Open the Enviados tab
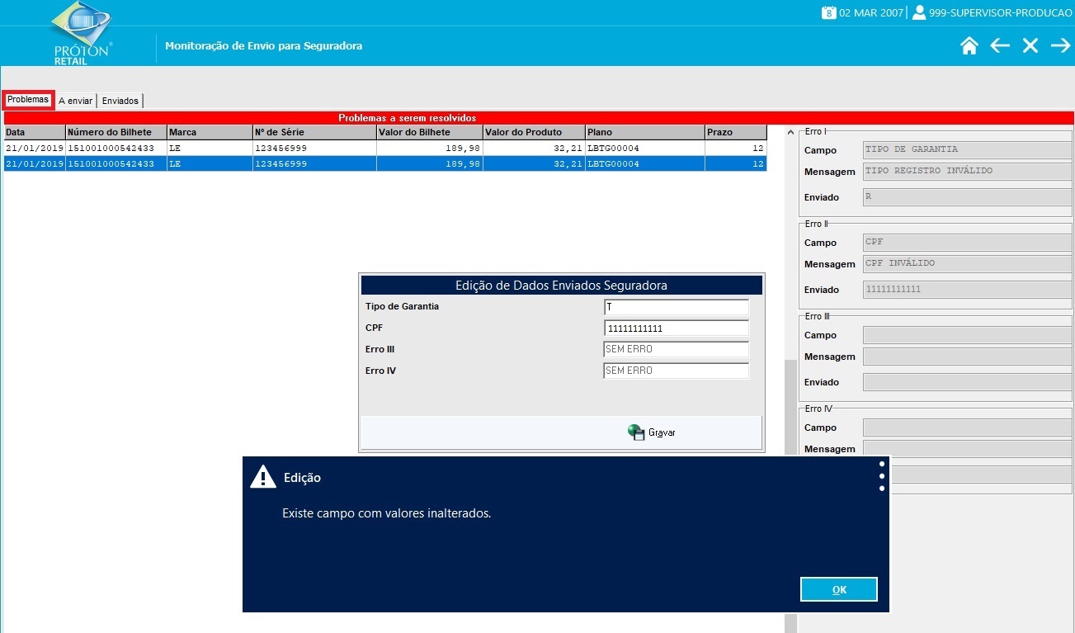Viewport: 1075px width, 633px height. point(120,101)
